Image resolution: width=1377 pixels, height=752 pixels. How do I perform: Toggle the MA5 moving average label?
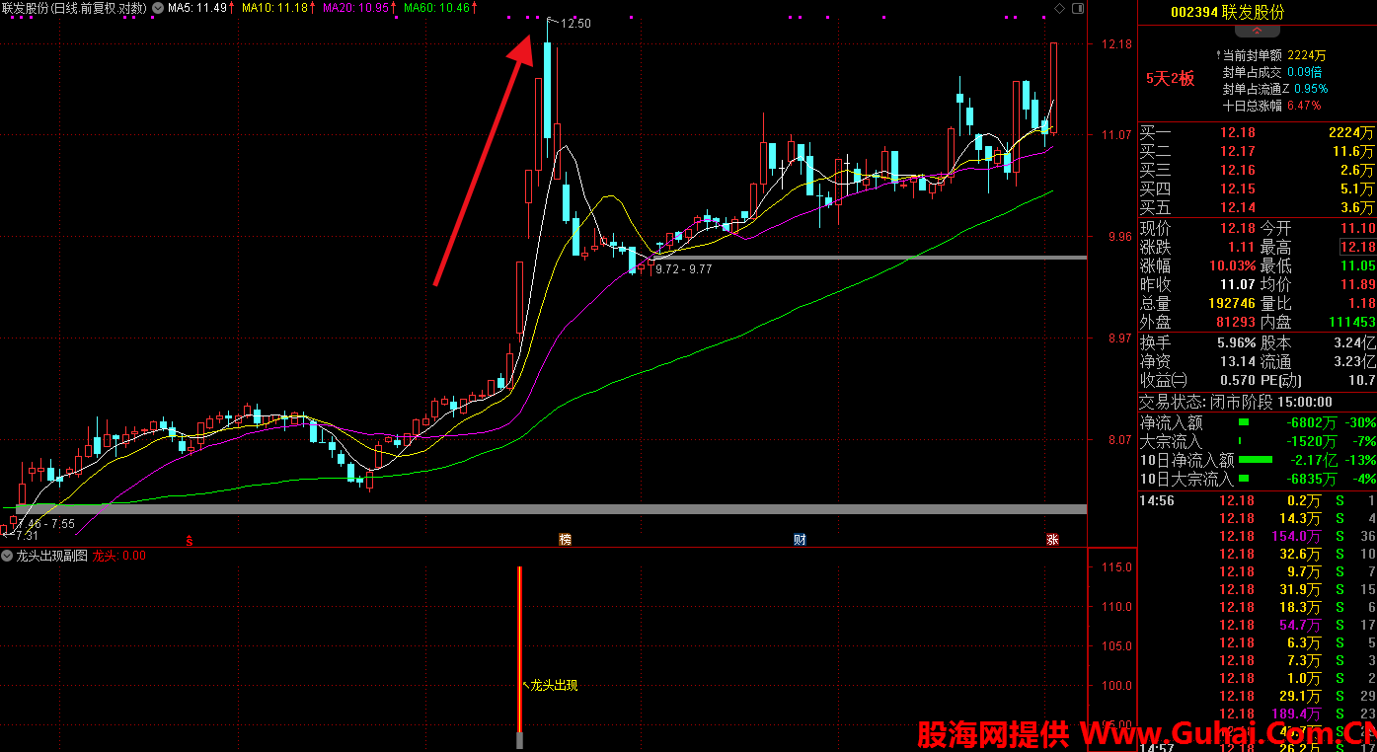tap(197, 8)
